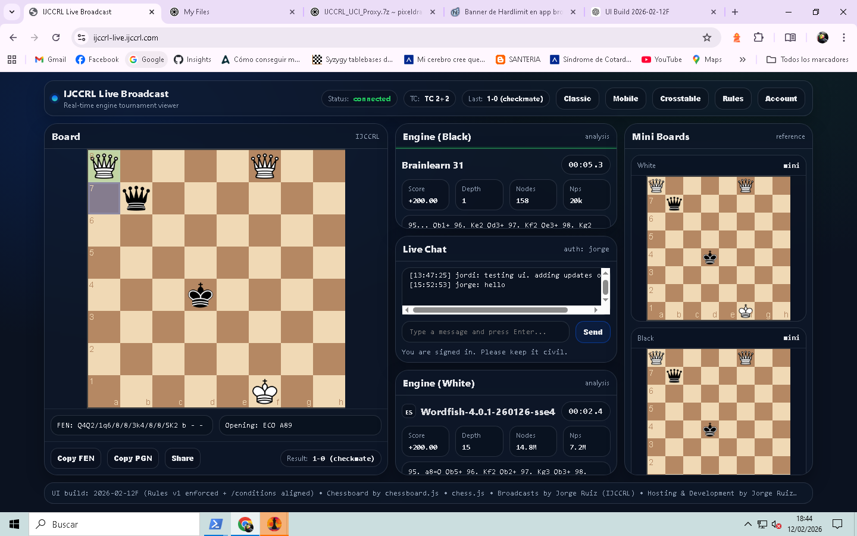Send the chat message with Send button
The height and width of the screenshot is (536, 857).
[592, 332]
